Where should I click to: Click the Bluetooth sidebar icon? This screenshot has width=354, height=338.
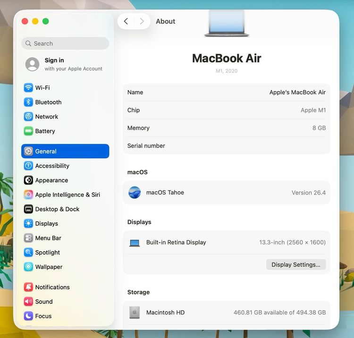(28, 102)
